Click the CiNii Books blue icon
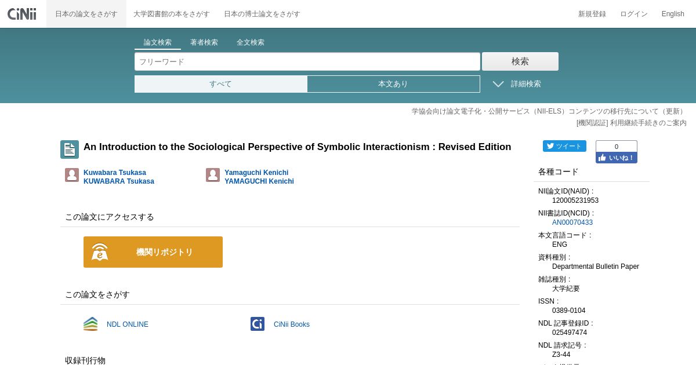Viewport: 696px width, 365px height. [258, 324]
